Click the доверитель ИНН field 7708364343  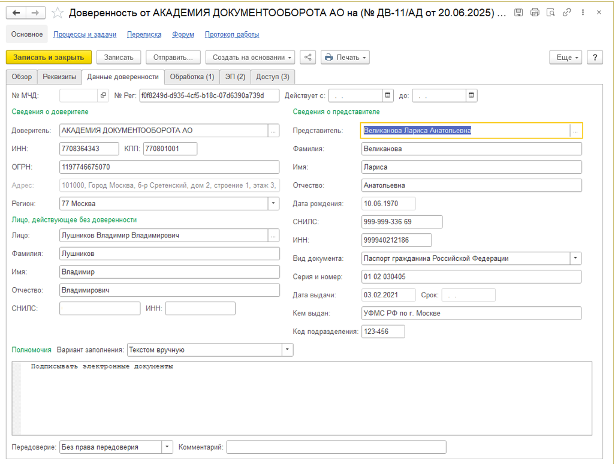[89, 149]
